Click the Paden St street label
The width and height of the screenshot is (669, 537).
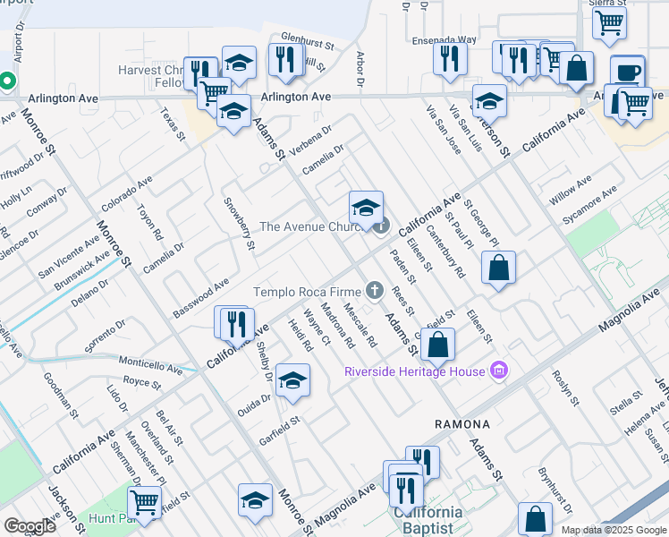[x=402, y=267]
